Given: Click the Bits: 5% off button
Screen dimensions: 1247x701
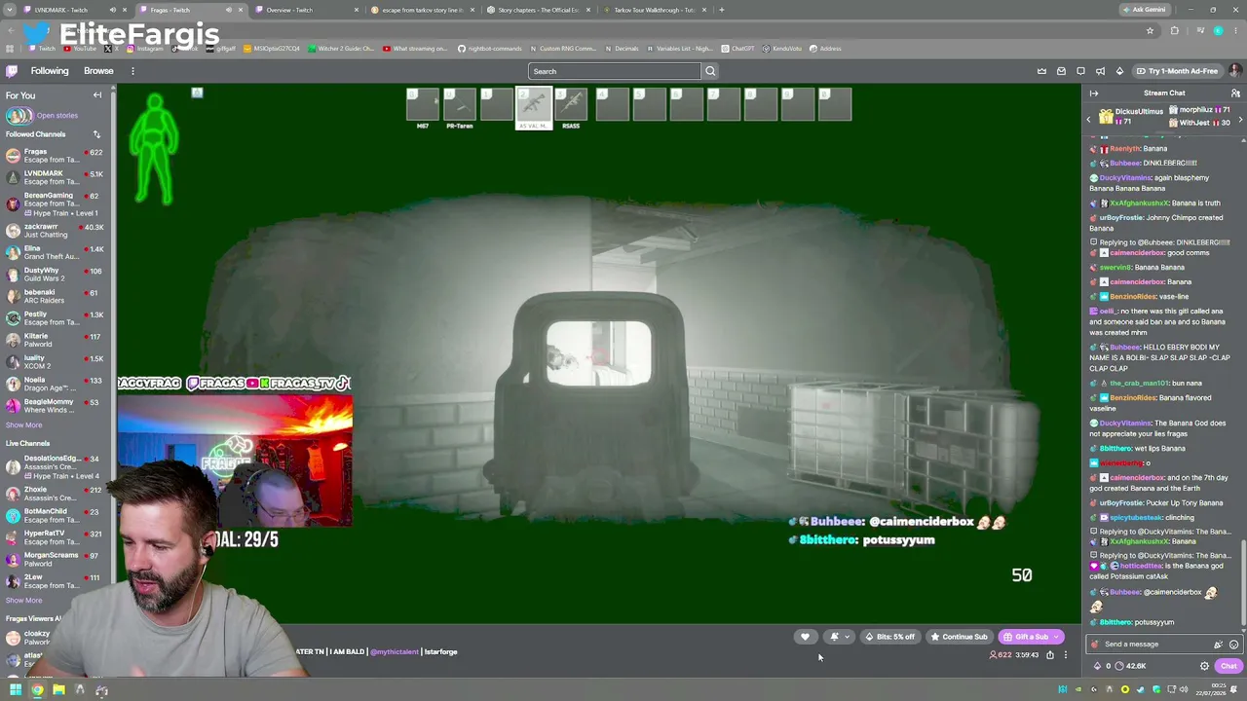Looking at the screenshot, I should 889,637.
